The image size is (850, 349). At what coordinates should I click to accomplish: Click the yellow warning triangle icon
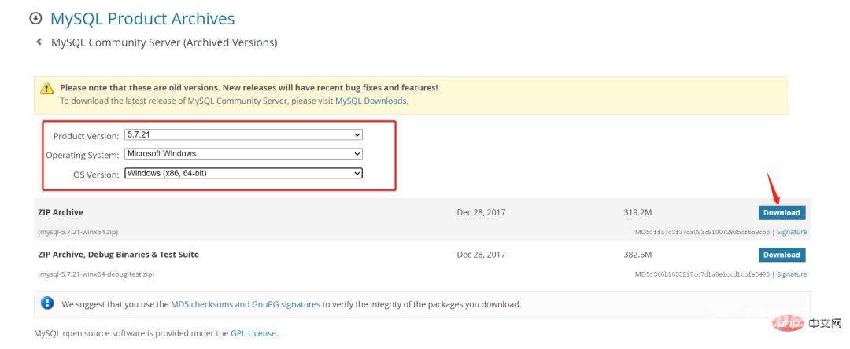coord(47,88)
